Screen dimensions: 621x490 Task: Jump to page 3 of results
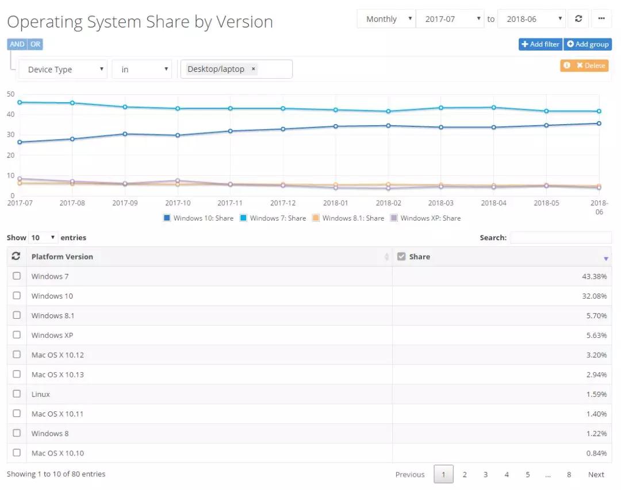[x=485, y=474]
